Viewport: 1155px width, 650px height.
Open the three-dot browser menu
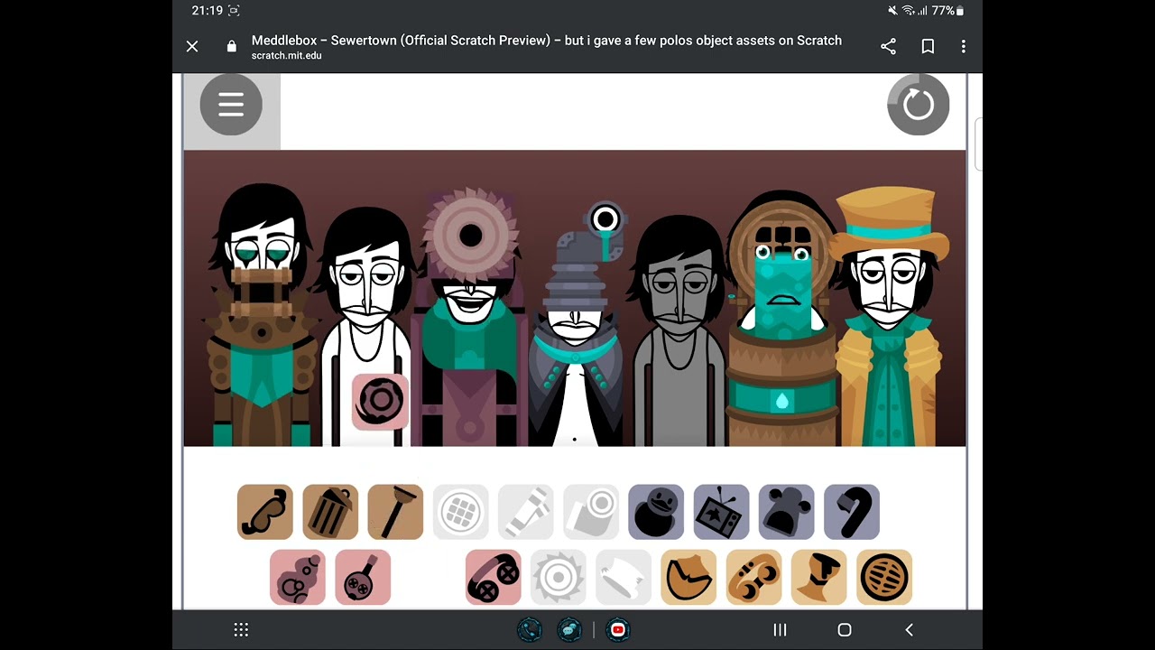[x=963, y=46]
